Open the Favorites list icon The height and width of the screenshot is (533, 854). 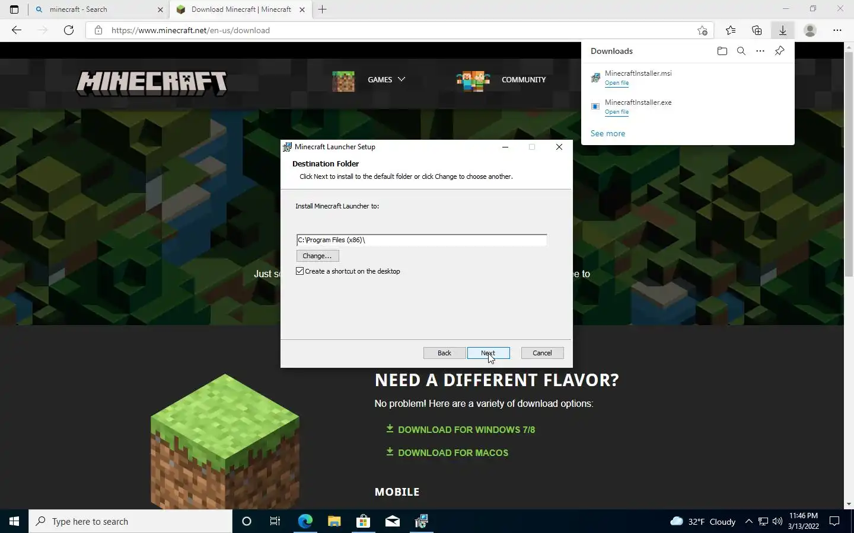click(x=731, y=30)
